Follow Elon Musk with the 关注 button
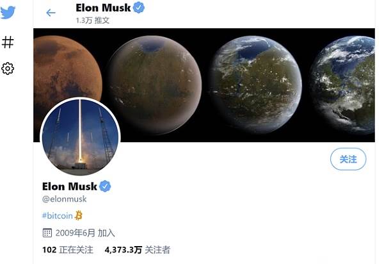The height and width of the screenshot is (264, 384). coord(348,159)
